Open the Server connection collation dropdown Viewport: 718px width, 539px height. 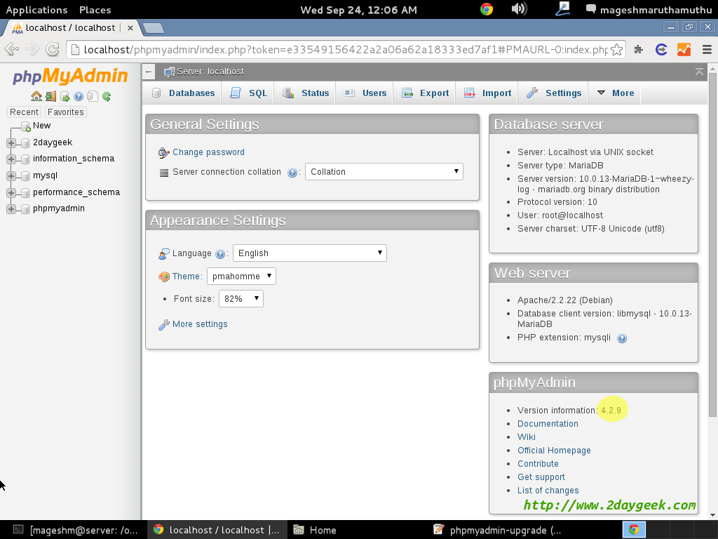tap(384, 172)
